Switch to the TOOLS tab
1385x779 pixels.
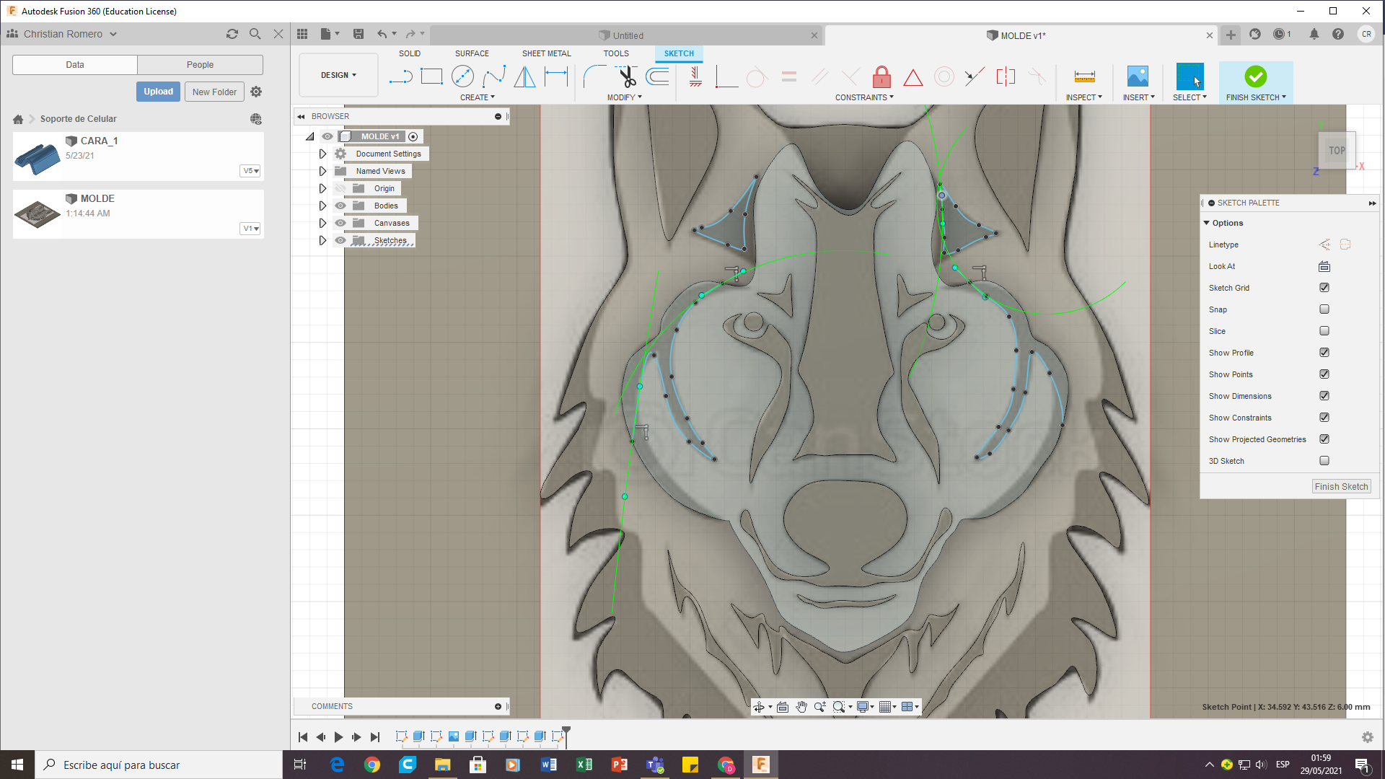click(x=616, y=53)
